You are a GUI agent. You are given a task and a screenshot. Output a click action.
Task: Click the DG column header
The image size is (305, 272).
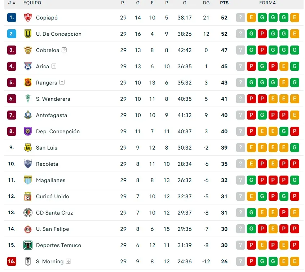tap(206, 3)
